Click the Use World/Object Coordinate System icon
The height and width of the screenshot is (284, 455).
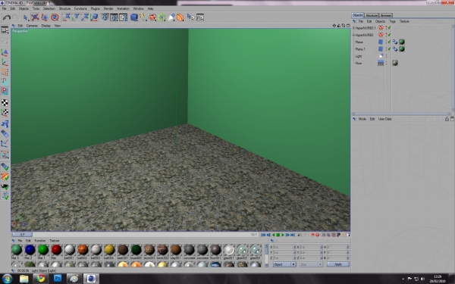(x=94, y=17)
